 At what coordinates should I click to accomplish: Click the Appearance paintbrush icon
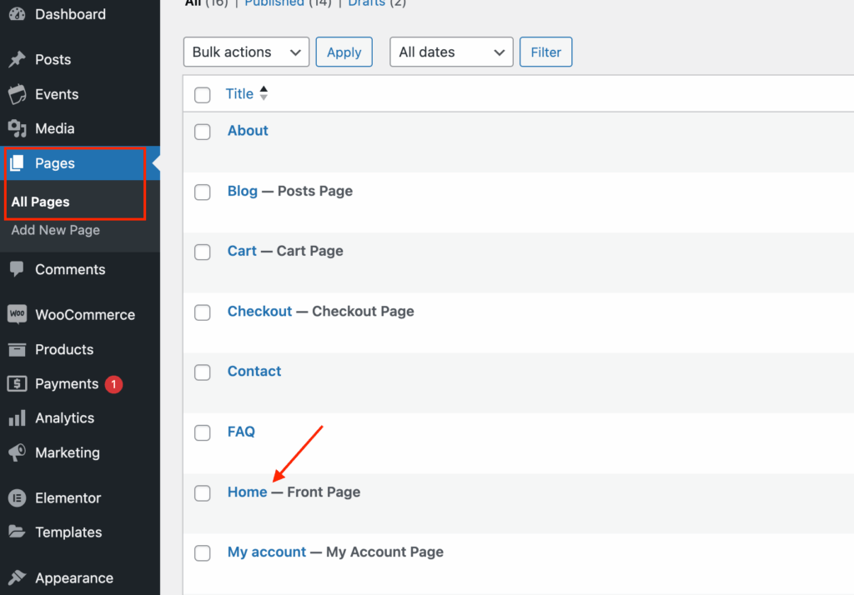click(17, 577)
